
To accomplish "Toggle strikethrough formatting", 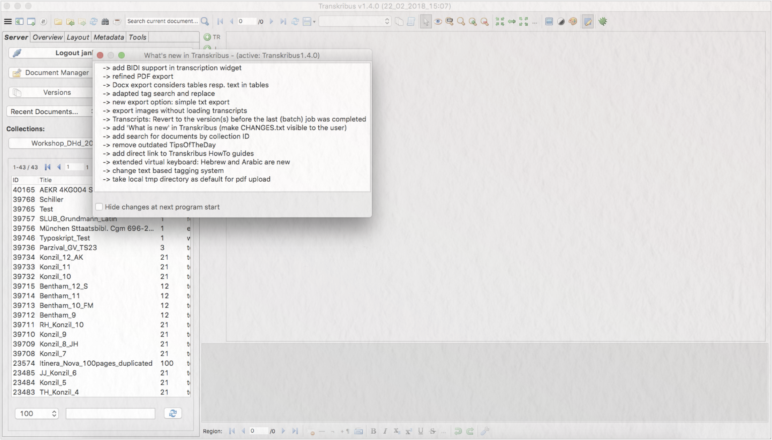I will point(433,431).
